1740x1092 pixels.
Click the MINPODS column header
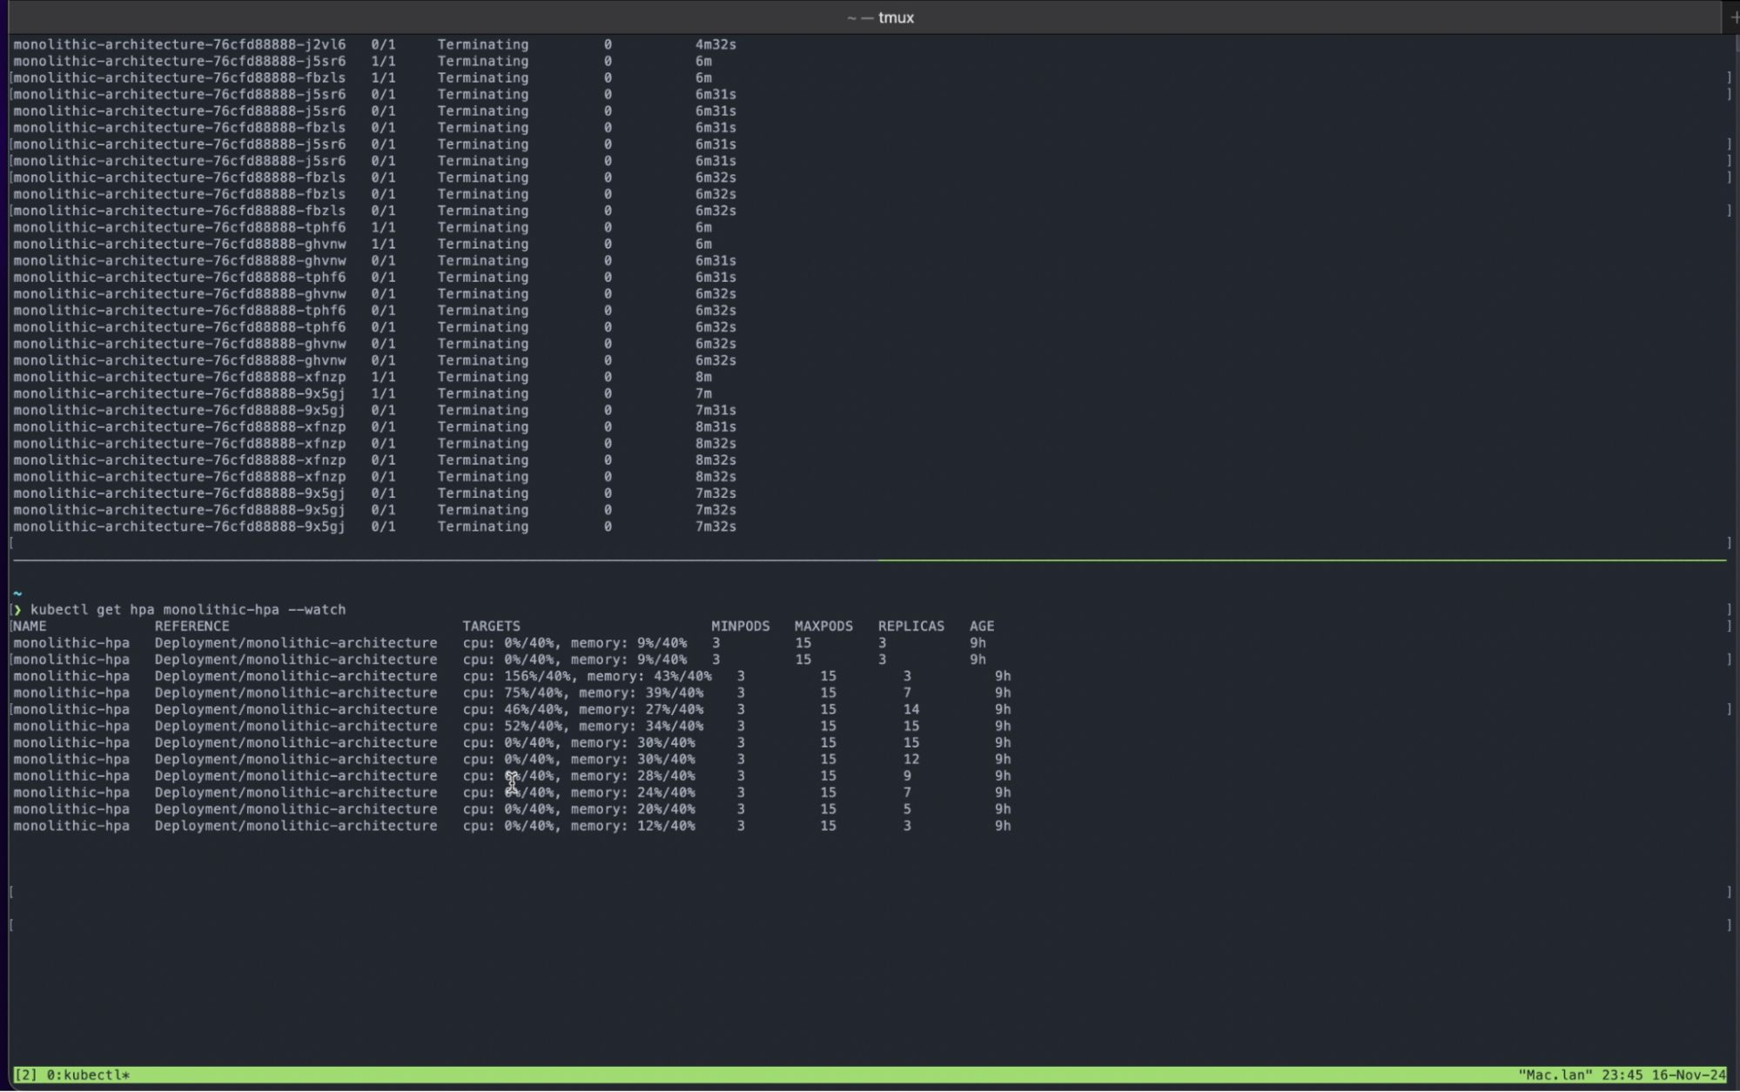coord(740,626)
